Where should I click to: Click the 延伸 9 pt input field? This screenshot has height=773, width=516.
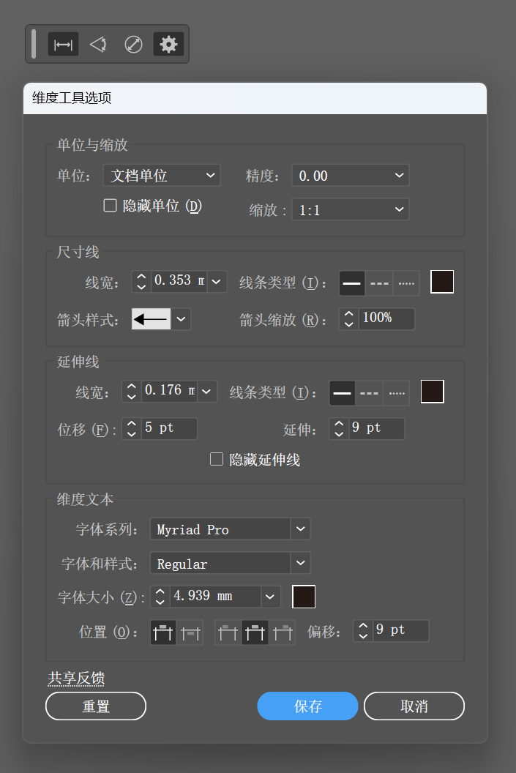coord(376,428)
